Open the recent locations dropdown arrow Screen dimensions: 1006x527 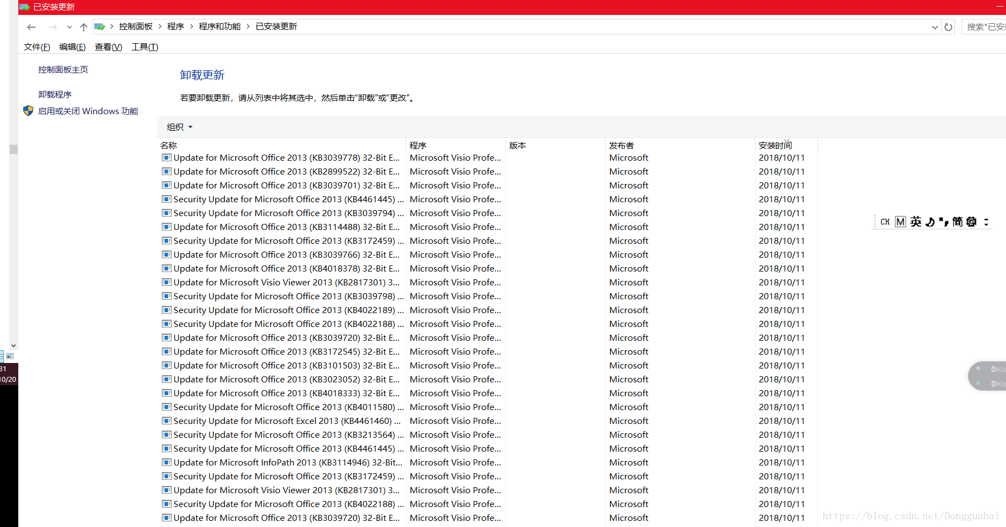point(69,27)
